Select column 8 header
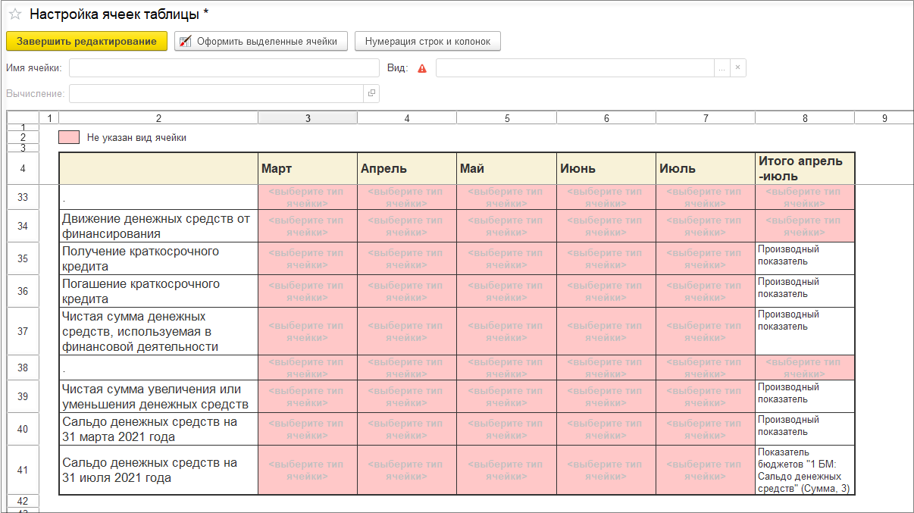The width and height of the screenshot is (914, 513). point(805,118)
